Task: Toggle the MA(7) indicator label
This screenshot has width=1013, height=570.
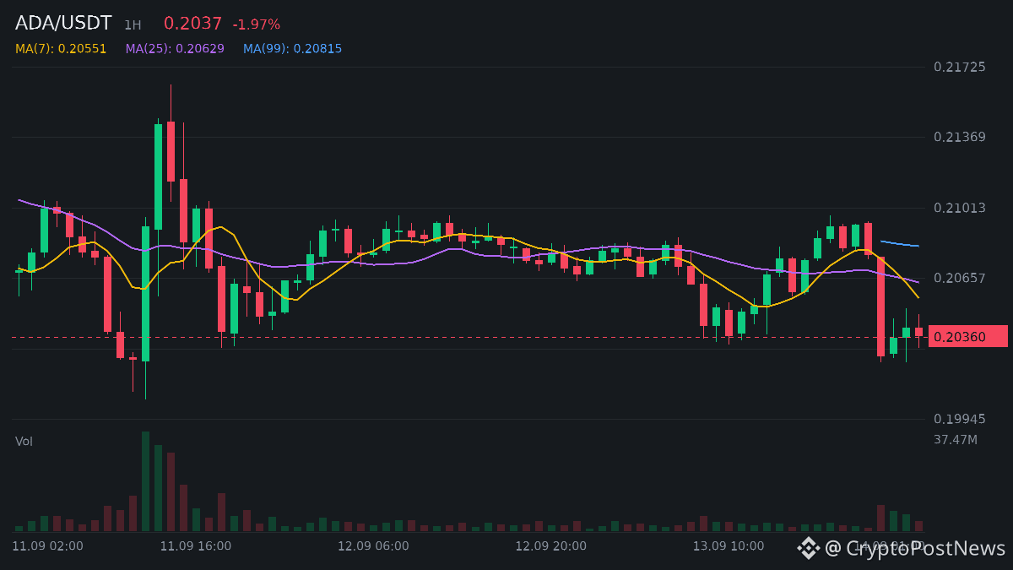Action: click(x=61, y=49)
